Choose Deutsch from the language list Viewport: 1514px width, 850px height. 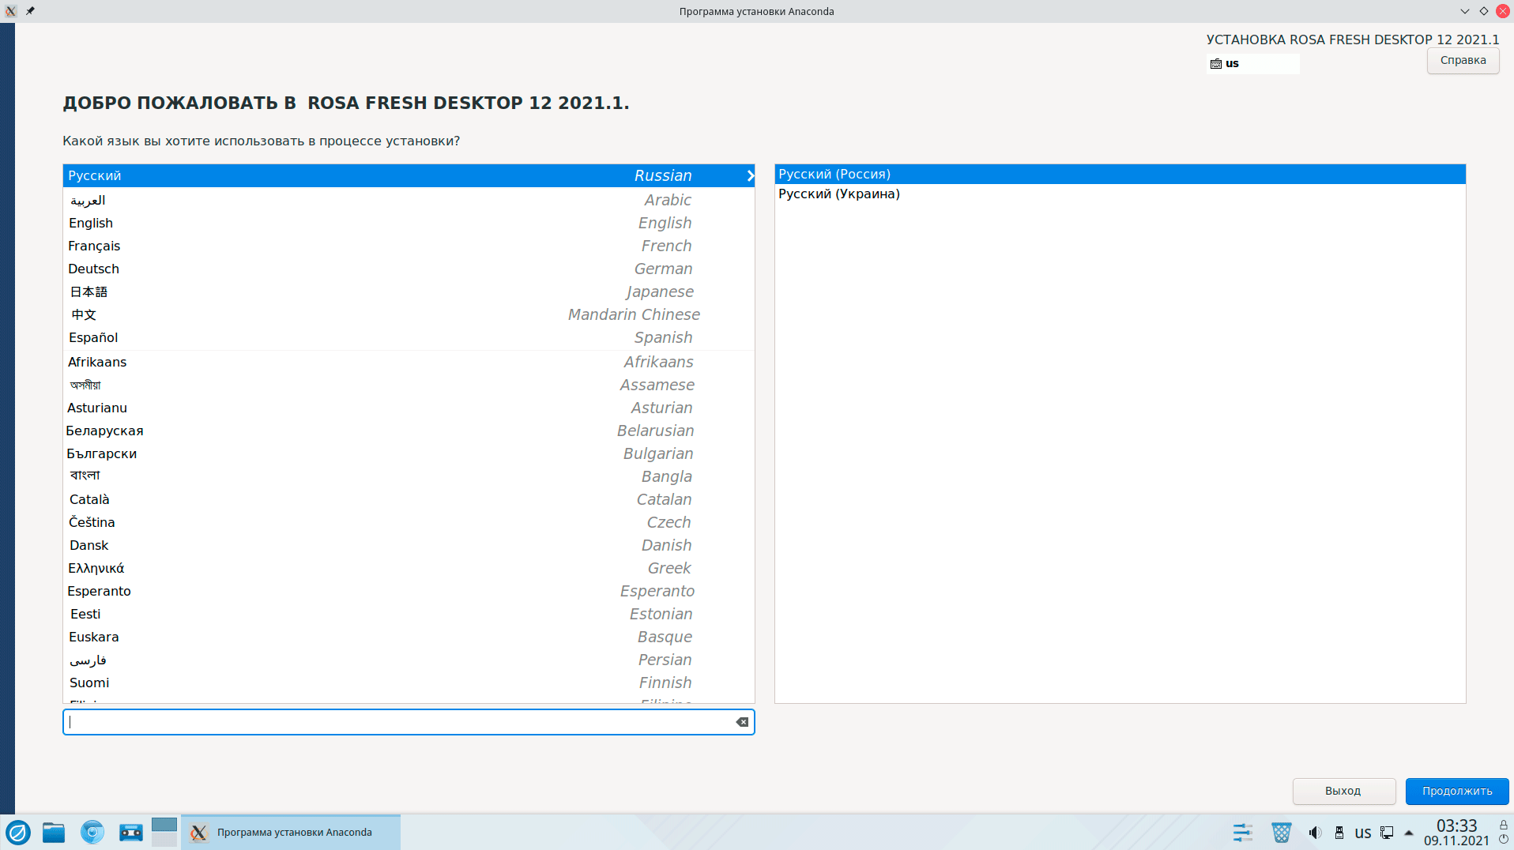[409, 269]
